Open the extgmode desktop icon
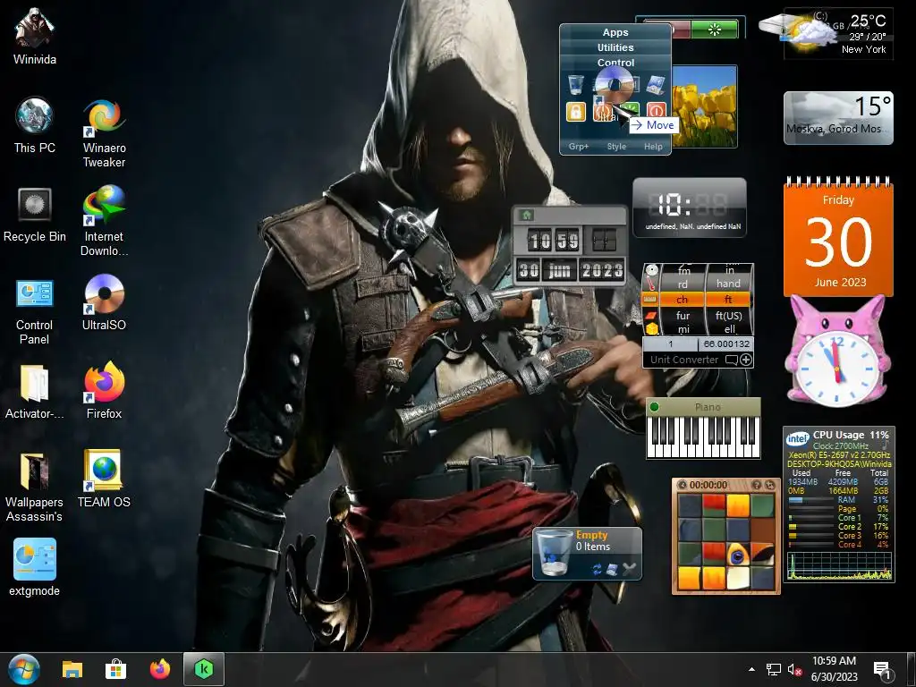 tap(35, 566)
